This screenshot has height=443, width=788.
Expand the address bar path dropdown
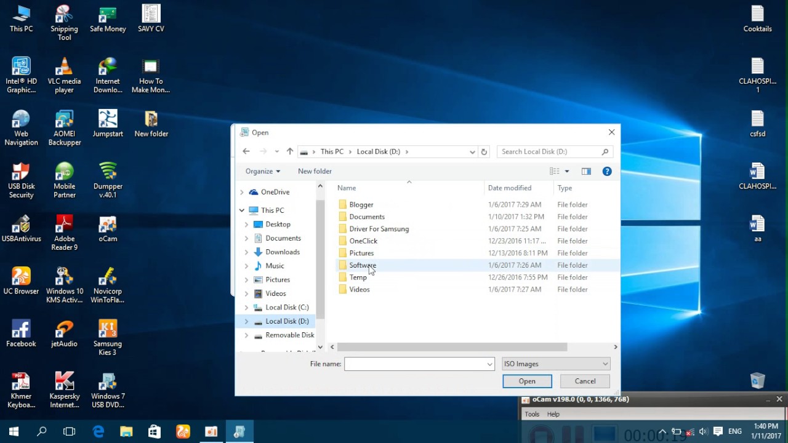[472, 151]
